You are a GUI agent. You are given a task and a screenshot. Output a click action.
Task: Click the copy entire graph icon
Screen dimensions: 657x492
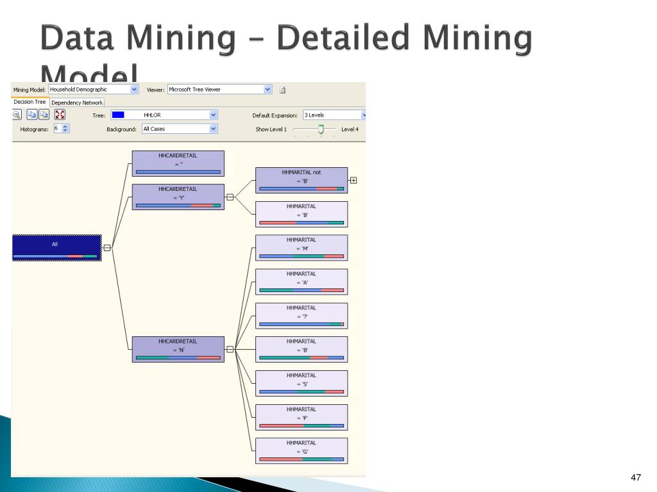[44, 115]
